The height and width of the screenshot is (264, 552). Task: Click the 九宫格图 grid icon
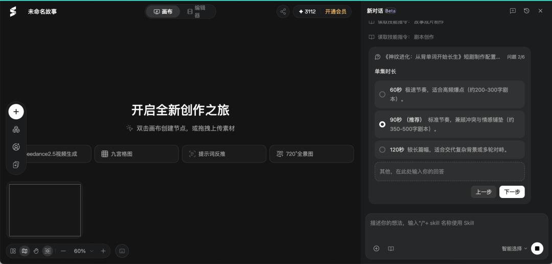(105, 154)
